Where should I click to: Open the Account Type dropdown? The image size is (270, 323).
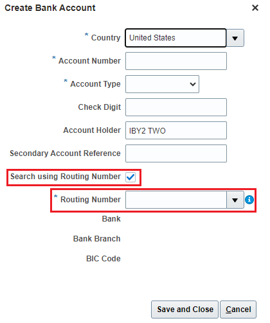pyautogui.click(x=162, y=84)
